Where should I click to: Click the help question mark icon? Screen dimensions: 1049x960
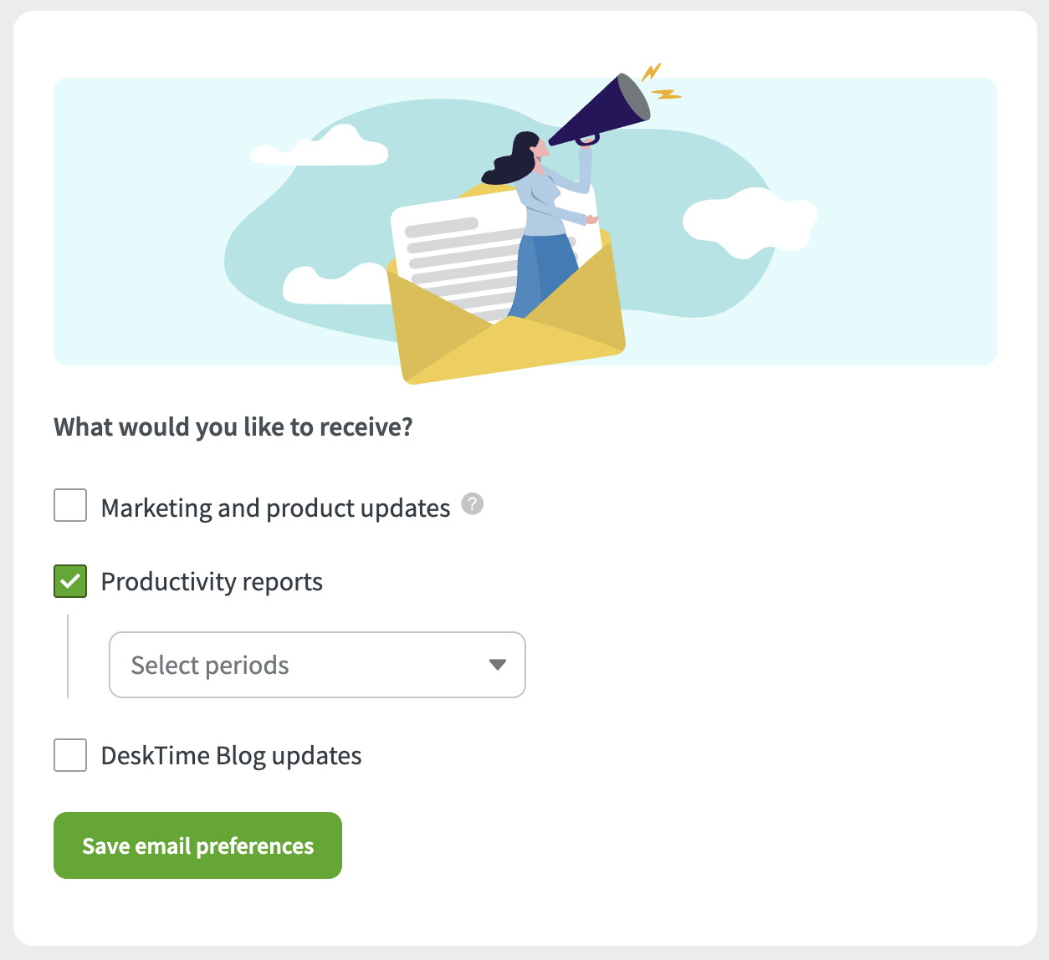pyautogui.click(x=473, y=504)
